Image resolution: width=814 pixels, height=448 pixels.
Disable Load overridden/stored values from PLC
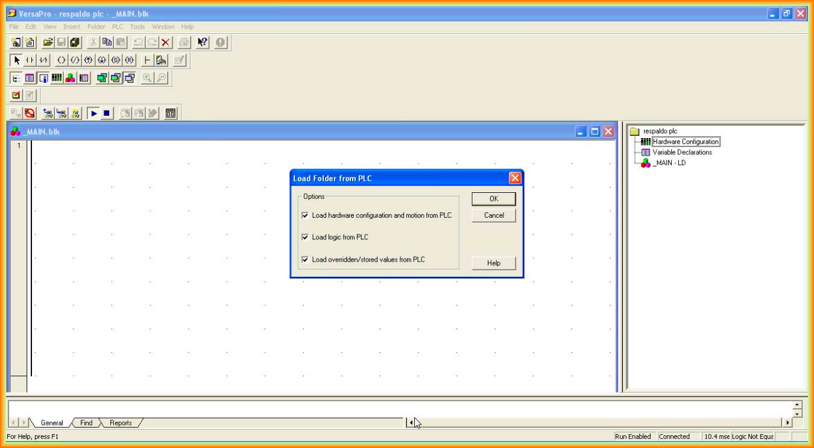(305, 259)
